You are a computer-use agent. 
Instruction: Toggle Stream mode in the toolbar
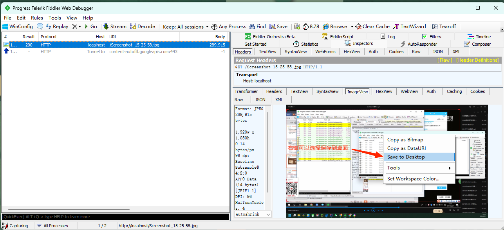[115, 27]
